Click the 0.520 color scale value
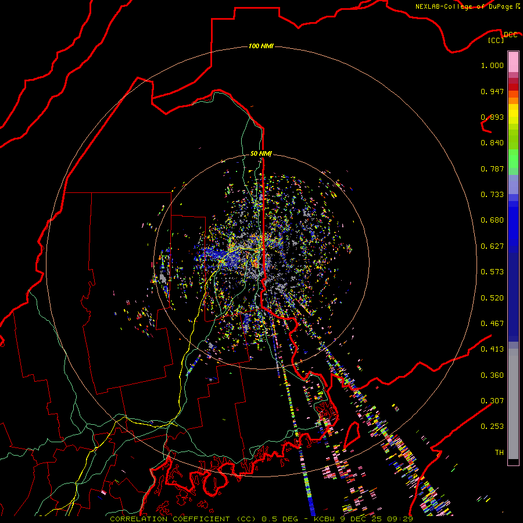The image size is (523, 523). coord(492,298)
